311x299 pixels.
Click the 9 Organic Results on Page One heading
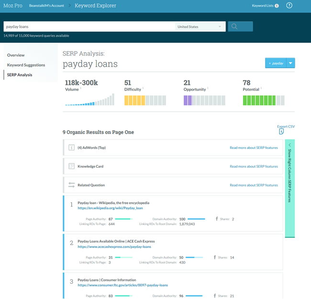point(98,132)
